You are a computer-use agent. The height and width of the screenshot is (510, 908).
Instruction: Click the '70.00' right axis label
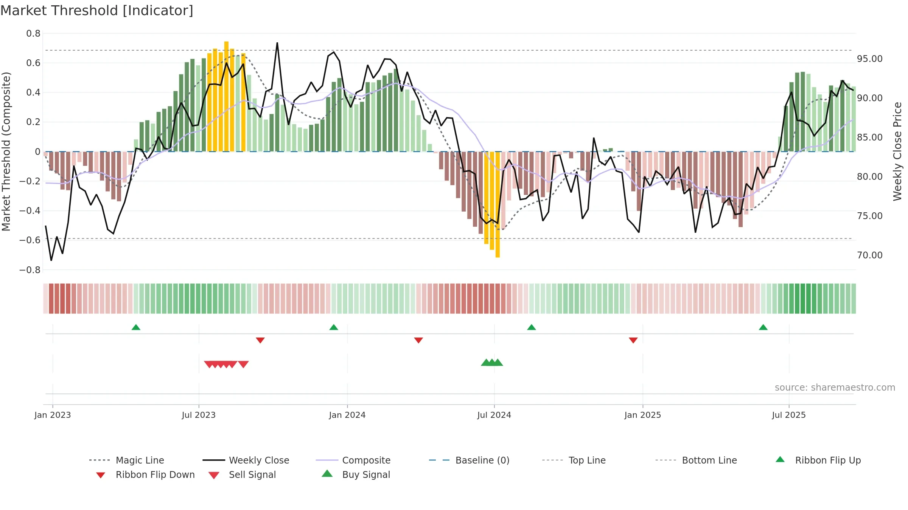(x=870, y=255)
